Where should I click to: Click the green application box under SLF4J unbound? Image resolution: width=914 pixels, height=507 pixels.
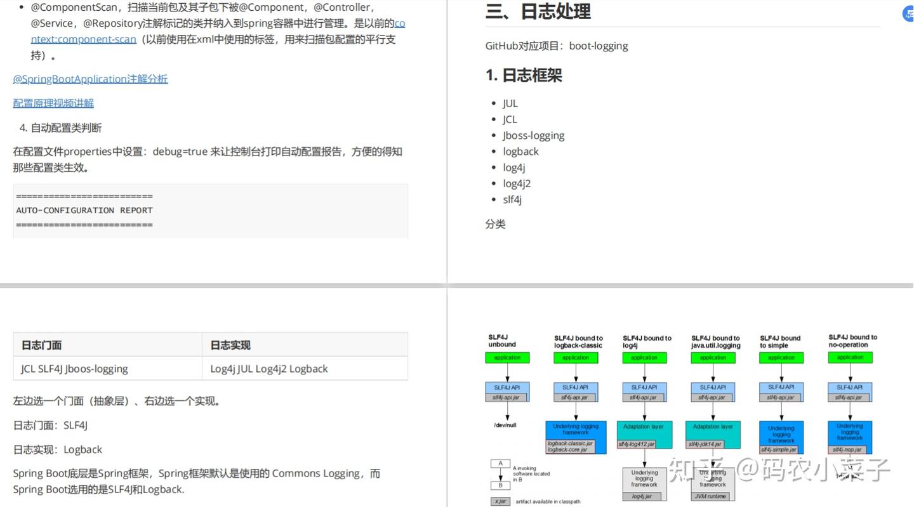point(507,357)
